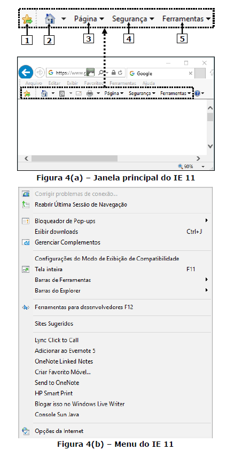Select Exibir downloads menu item
The width and height of the screenshot is (250, 450).
[115, 232]
